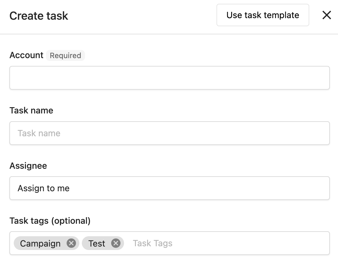
Task: Click the Task Tags placeholder input
Action: [228, 243]
